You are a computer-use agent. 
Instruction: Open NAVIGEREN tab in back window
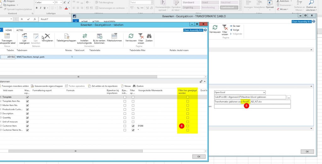[x=109, y=22]
